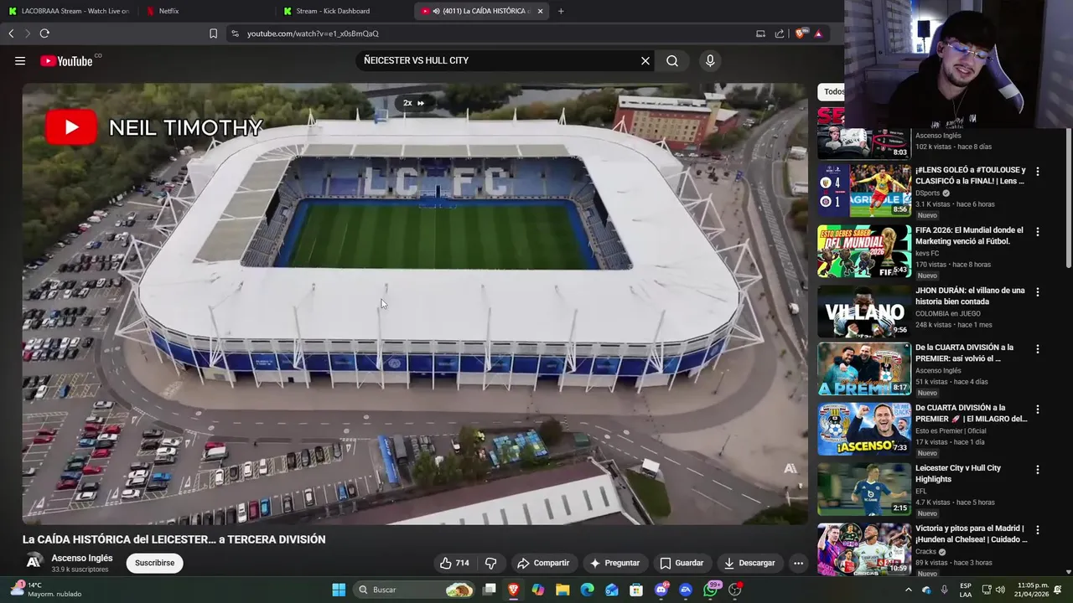Image resolution: width=1073 pixels, height=603 pixels.
Task: Click the 2x playback speed indicator
Action: [x=414, y=103]
